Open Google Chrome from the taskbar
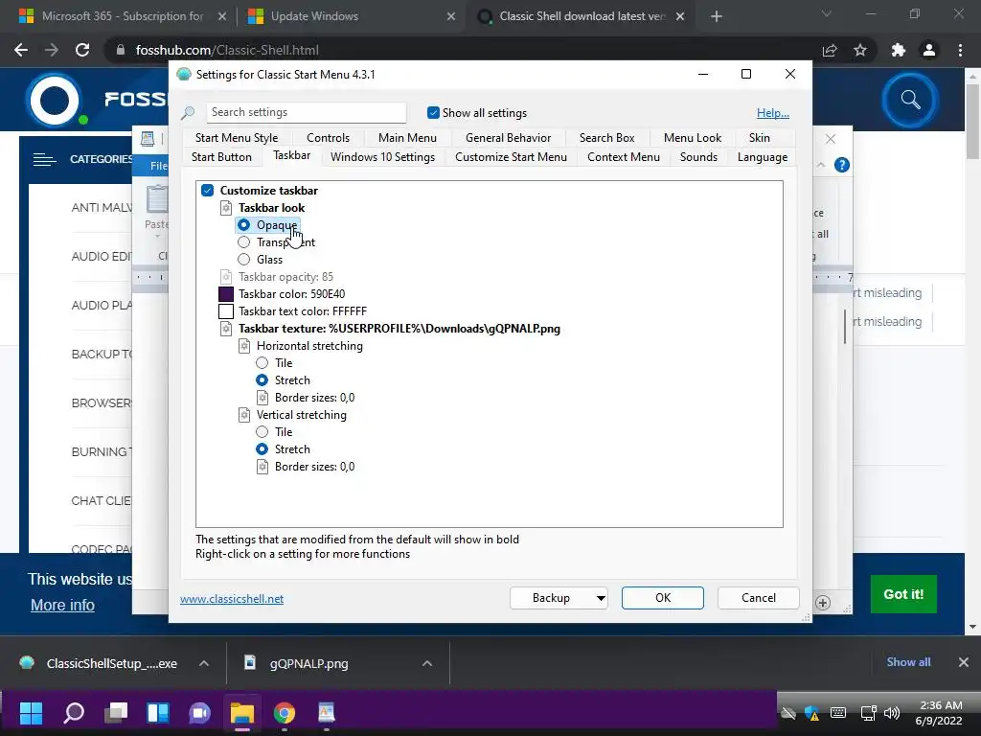981x736 pixels. click(x=284, y=712)
